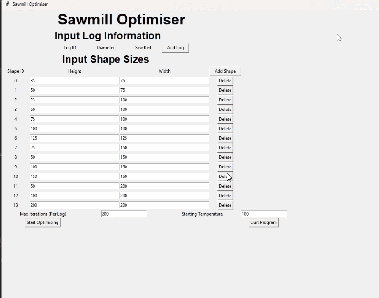Click the Quit Program button
Viewport: 379px width, 298px height.
tap(264, 222)
